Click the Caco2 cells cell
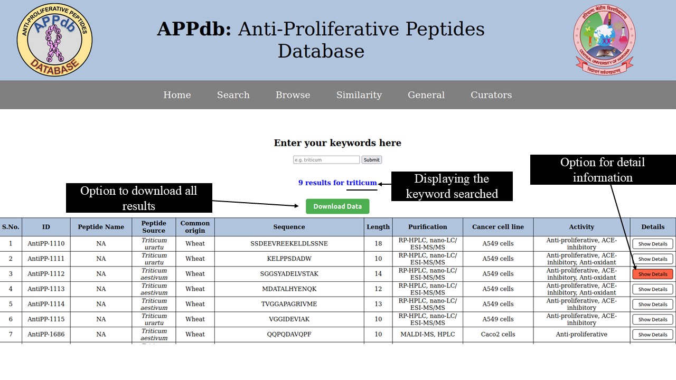 [498, 334]
